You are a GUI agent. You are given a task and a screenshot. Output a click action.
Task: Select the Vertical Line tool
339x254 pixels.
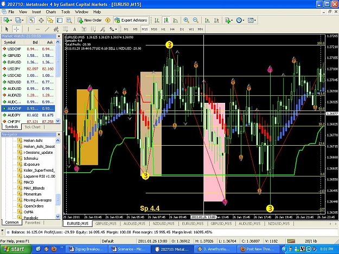click(28, 29)
